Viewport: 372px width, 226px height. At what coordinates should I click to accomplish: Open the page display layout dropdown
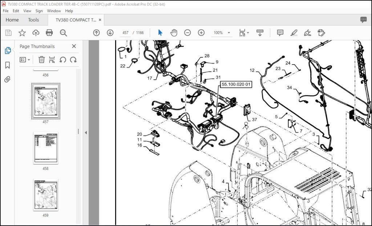point(244,32)
